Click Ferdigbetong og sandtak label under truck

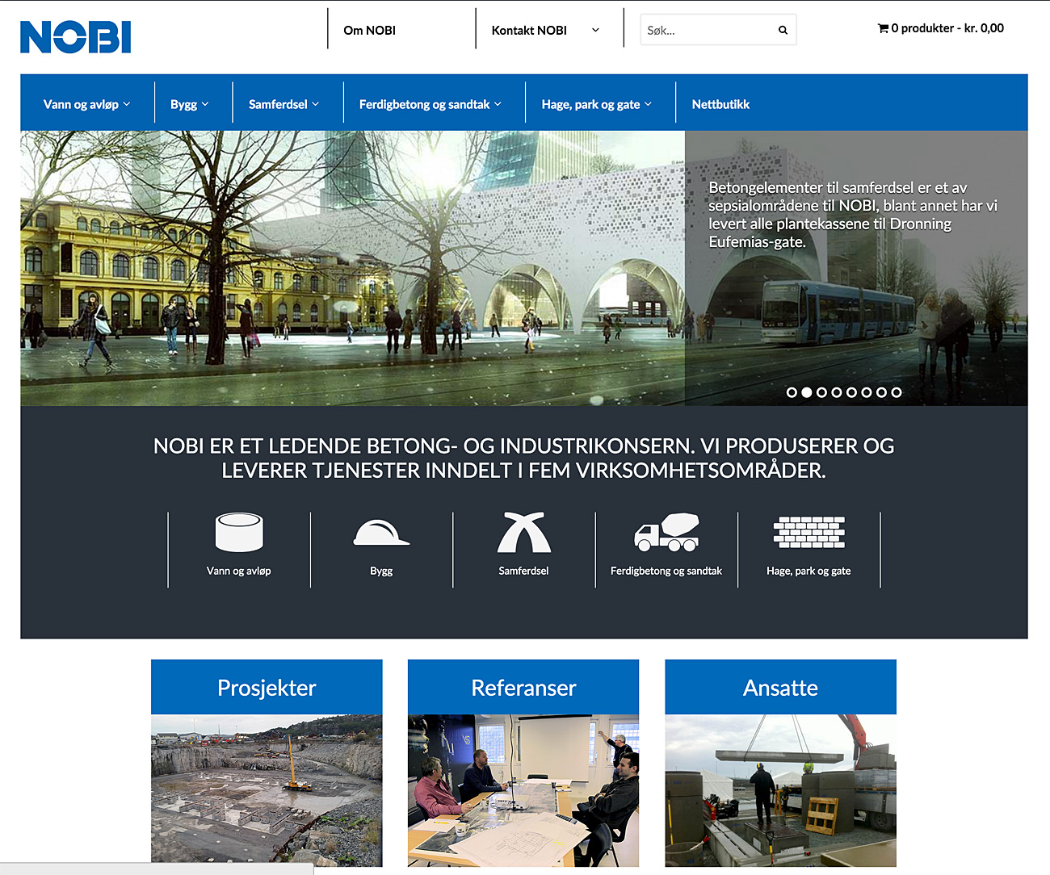point(666,571)
